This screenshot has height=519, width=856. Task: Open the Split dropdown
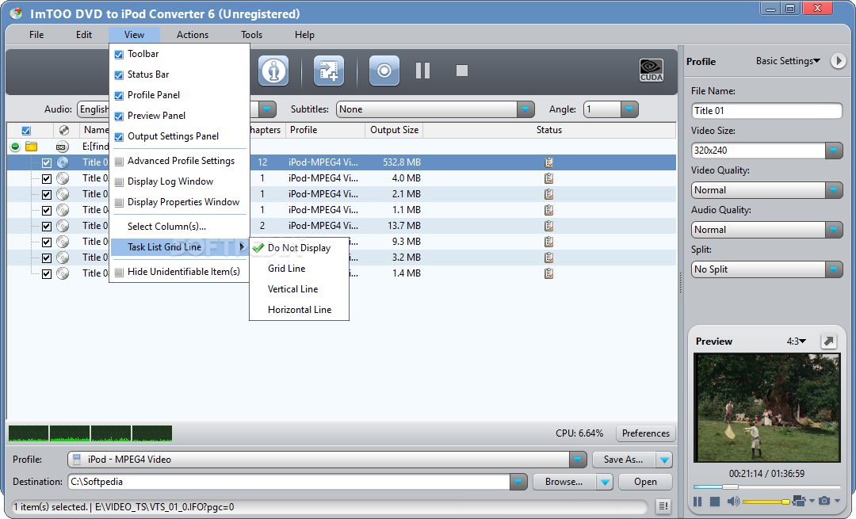(834, 269)
